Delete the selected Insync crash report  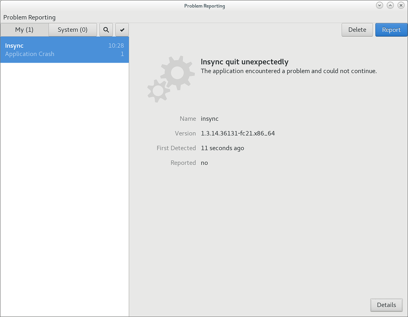pyautogui.click(x=357, y=29)
